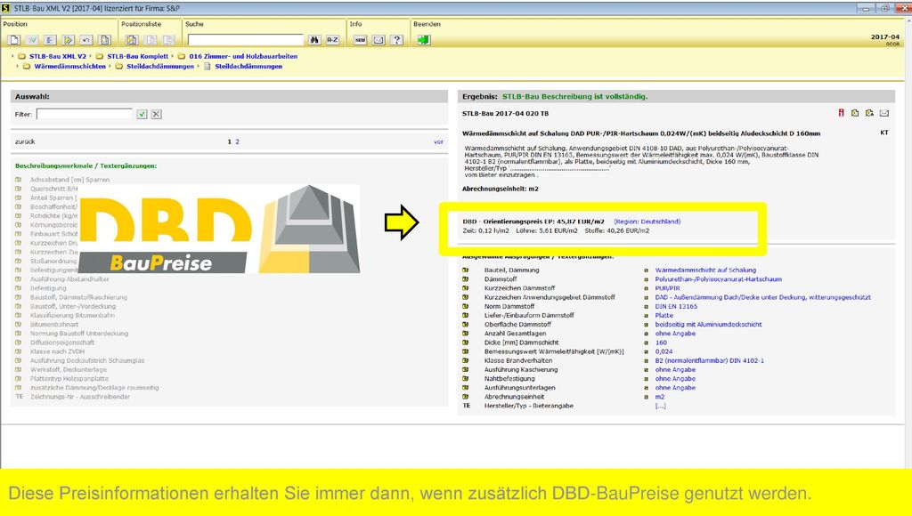
Task: Click the 160 thickness value link
Action: pos(662,343)
